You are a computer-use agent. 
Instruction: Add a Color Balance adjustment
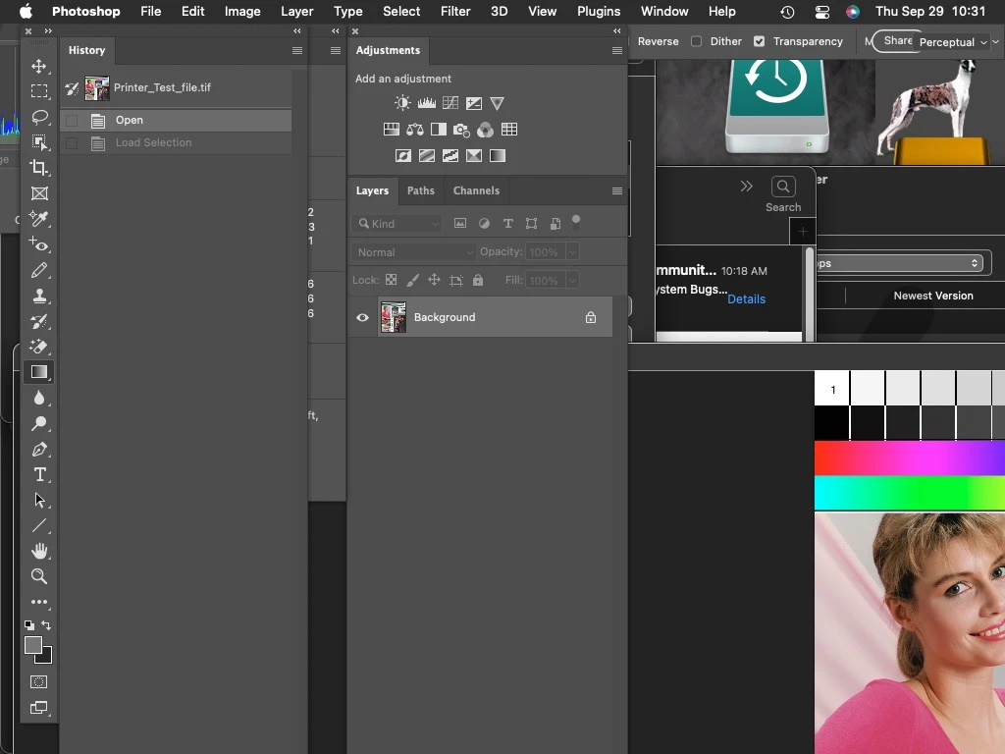[415, 130]
